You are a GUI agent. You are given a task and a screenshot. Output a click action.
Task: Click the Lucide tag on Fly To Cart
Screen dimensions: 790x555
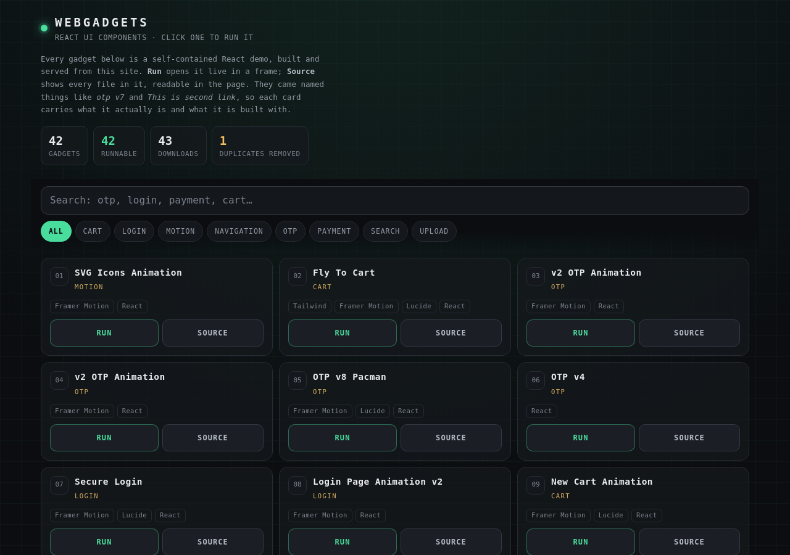point(419,306)
